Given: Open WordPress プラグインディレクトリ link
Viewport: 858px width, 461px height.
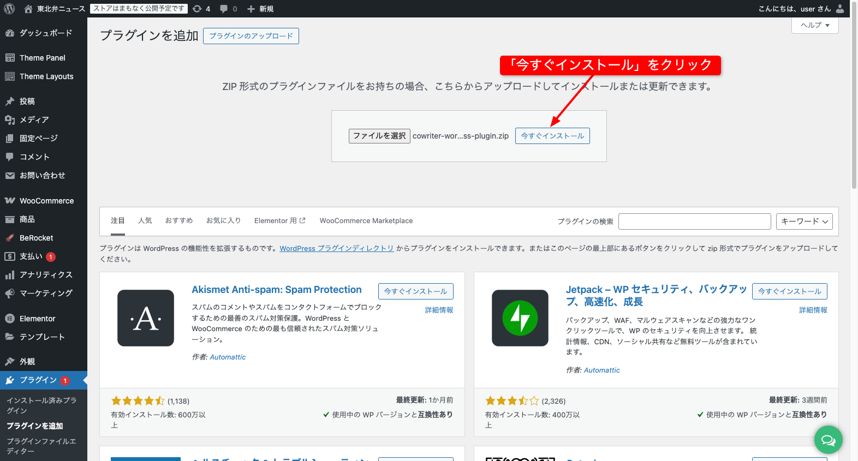Looking at the screenshot, I should pyautogui.click(x=337, y=248).
